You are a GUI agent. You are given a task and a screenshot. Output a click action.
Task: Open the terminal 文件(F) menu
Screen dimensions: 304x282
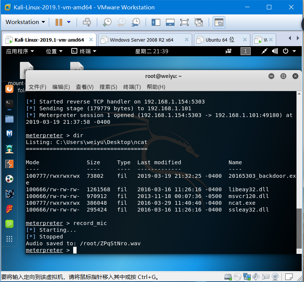coord(38,87)
